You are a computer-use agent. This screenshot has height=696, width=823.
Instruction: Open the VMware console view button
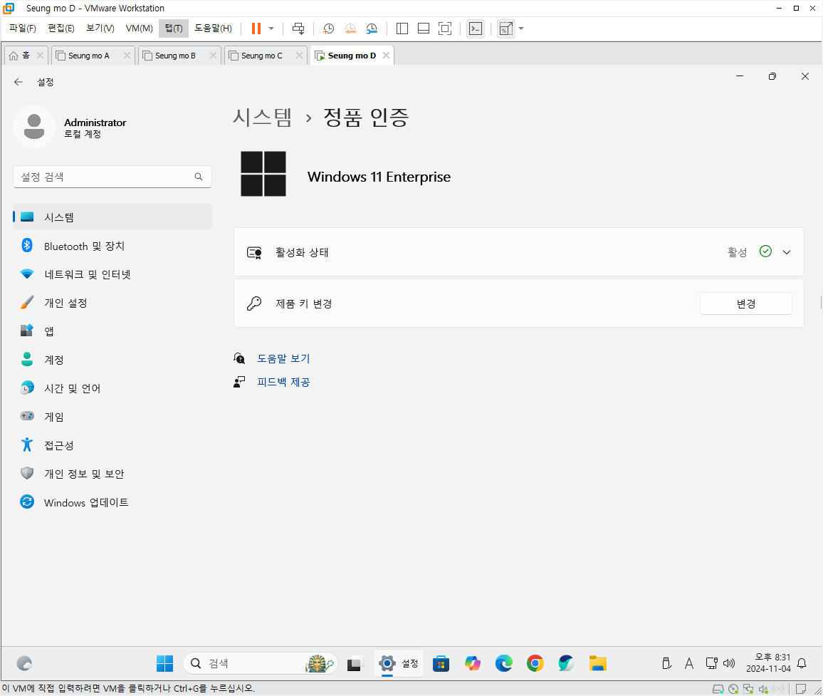[x=476, y=28]
